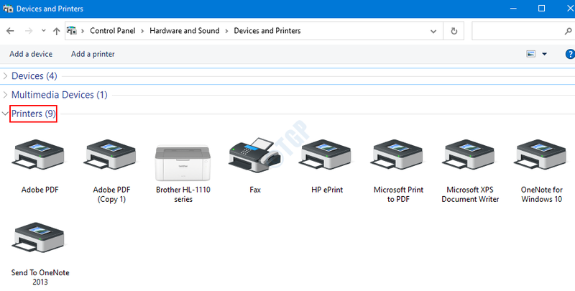Viewport: 575px width, 291px height.
Task: Click the change view icon
Action: [530, 54]
